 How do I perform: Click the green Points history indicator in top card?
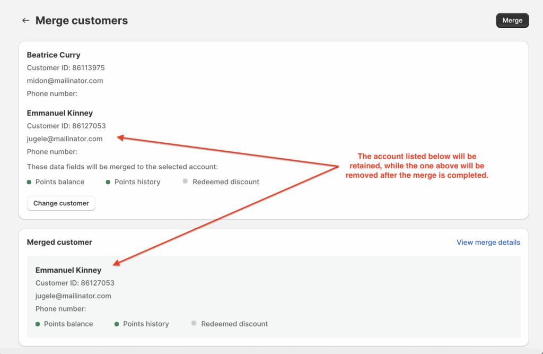coord(108,182)
